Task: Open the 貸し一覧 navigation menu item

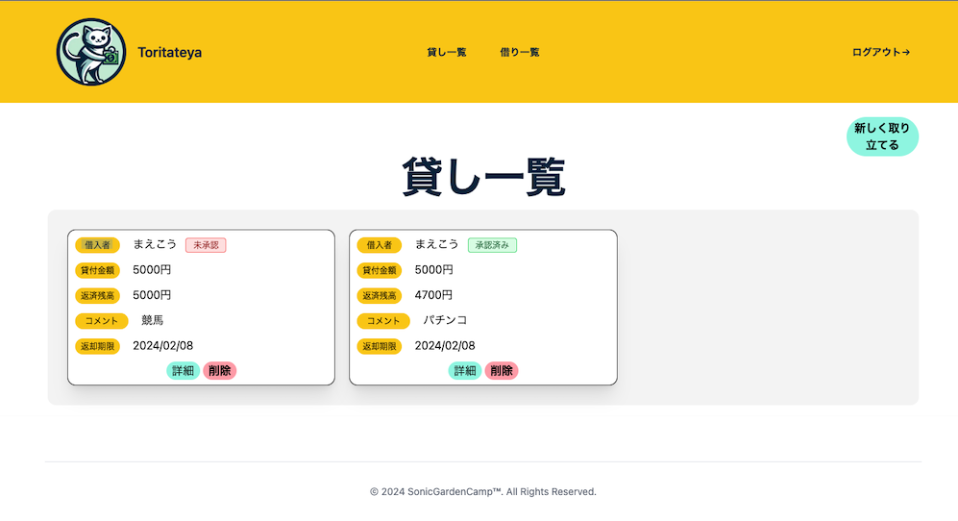Action: (x=447, y=52)
